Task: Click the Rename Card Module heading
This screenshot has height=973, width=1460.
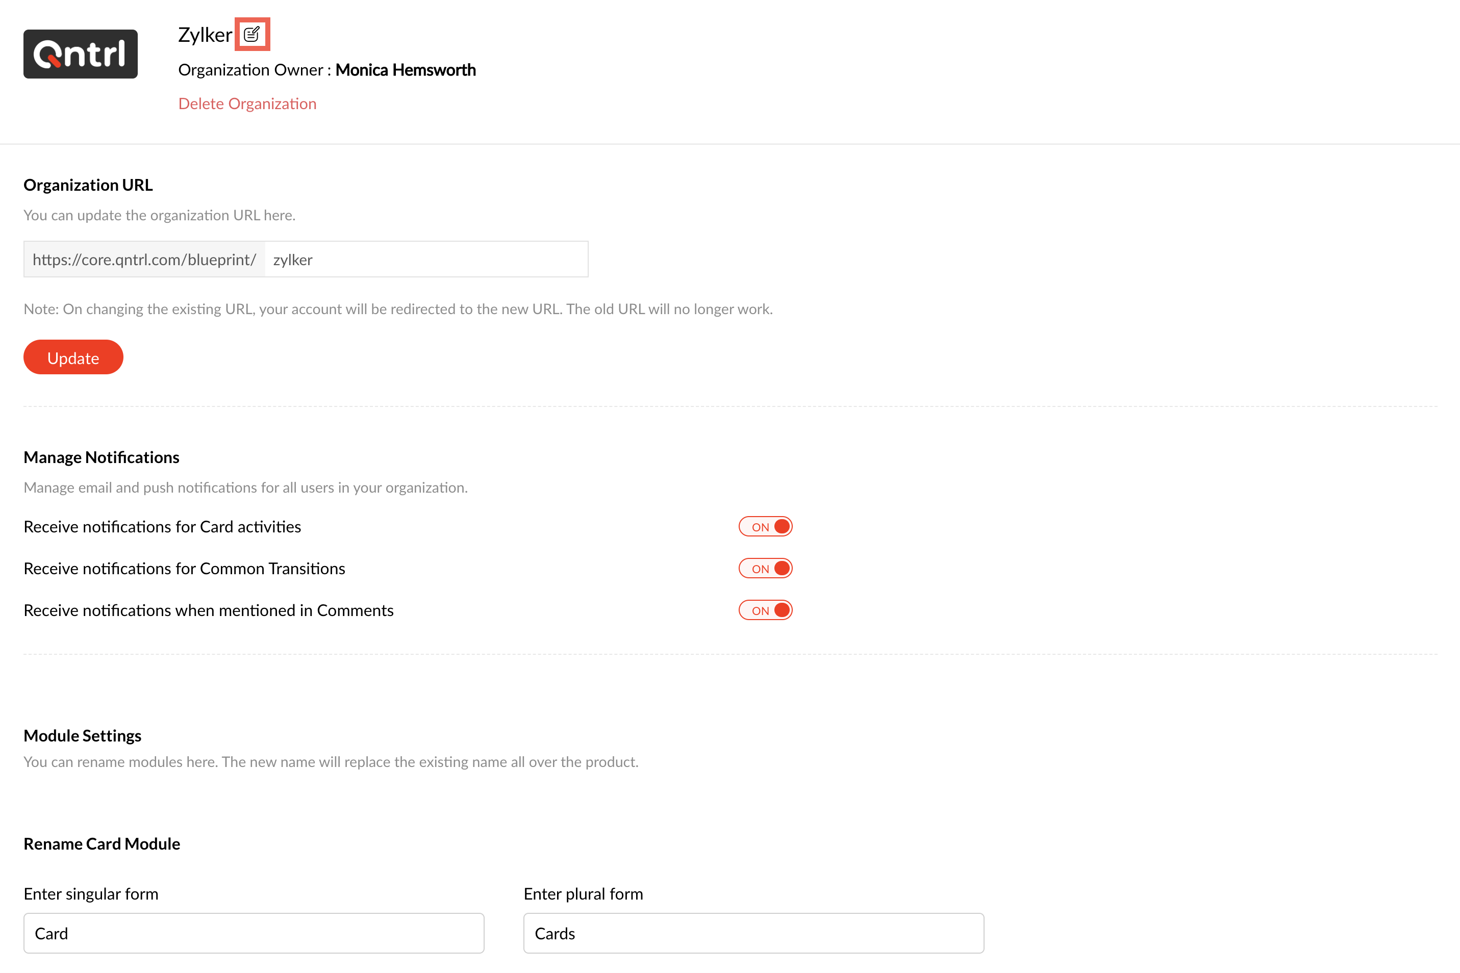Action: [102, 844]
